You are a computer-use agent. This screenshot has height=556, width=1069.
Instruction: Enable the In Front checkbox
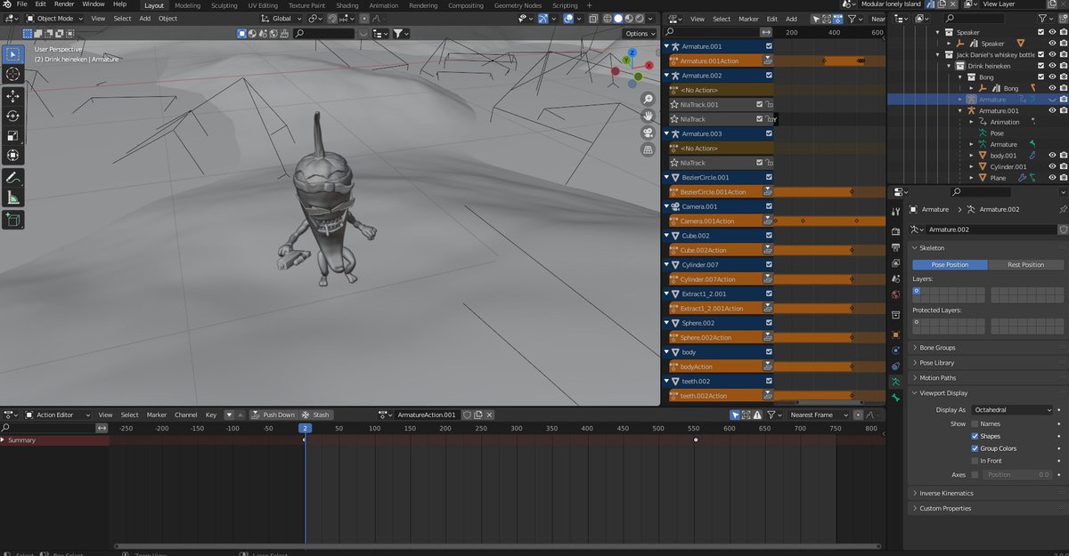coord(975,461)
